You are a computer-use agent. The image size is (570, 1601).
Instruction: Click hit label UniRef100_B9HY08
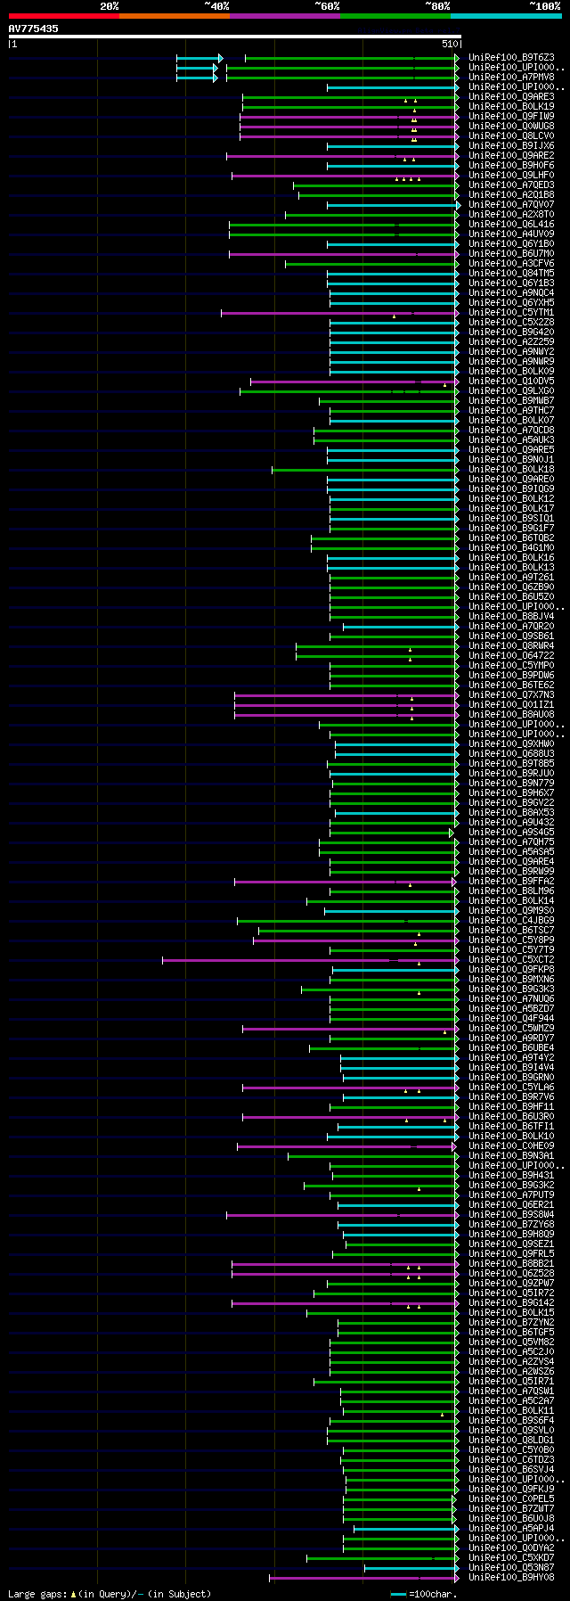[x=511, y=1578]
